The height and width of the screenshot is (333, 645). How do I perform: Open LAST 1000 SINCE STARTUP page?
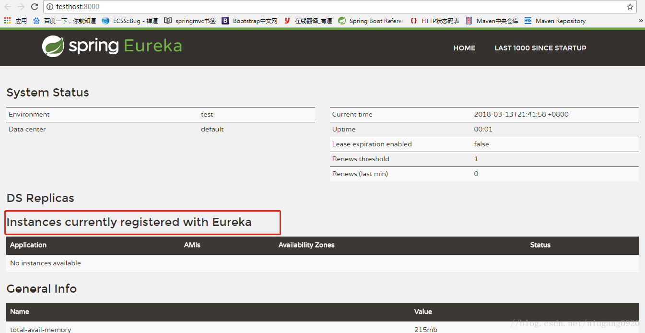coord(540,48)
